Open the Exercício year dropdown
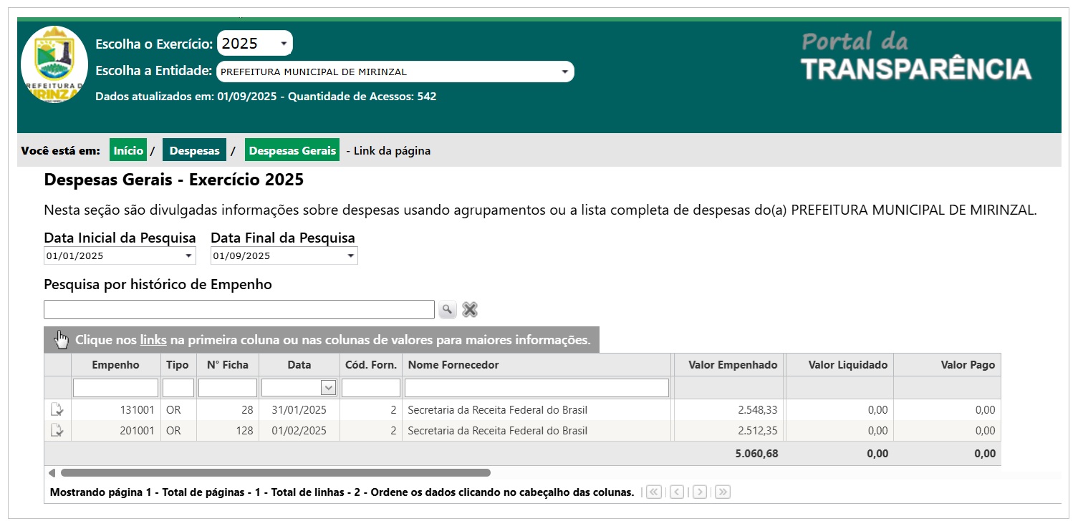1078x526 pixels. 254,44
